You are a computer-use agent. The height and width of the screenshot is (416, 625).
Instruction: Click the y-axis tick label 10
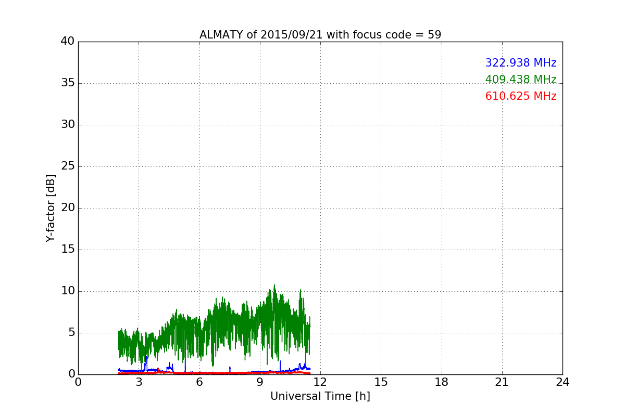click(x=68, y=291)
